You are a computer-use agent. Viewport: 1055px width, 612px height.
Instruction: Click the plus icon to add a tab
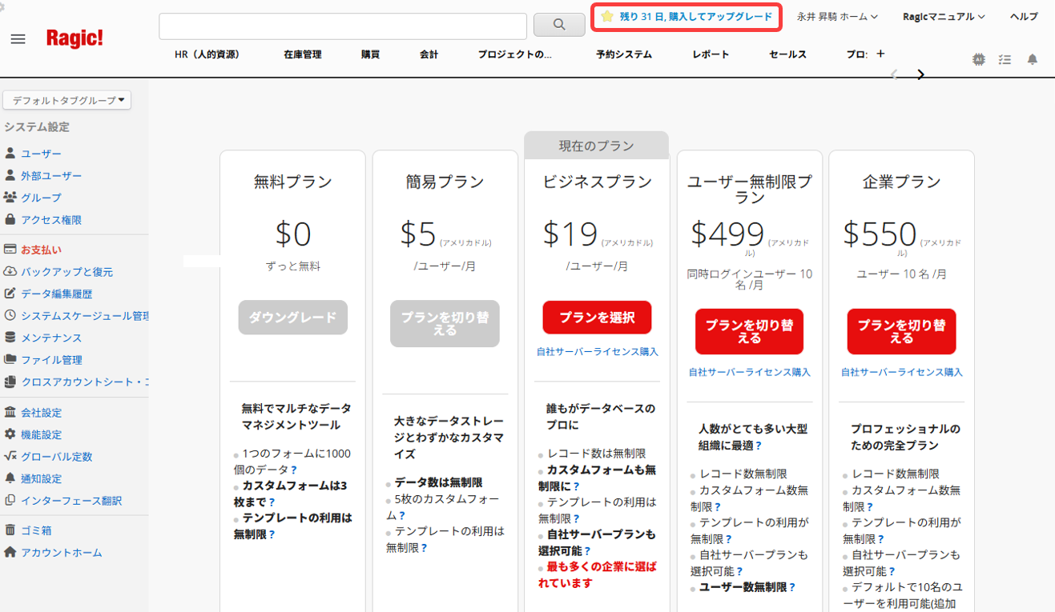click(880, 54)
